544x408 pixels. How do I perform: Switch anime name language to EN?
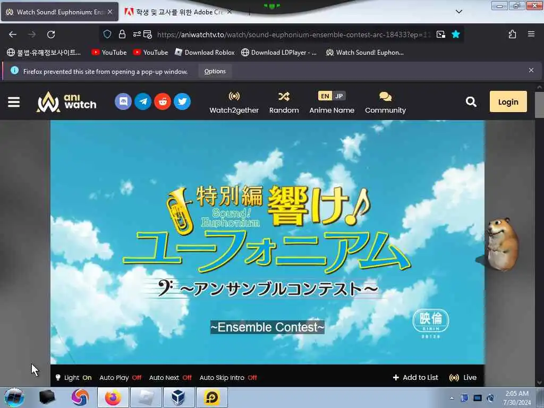tap(325, 96)
